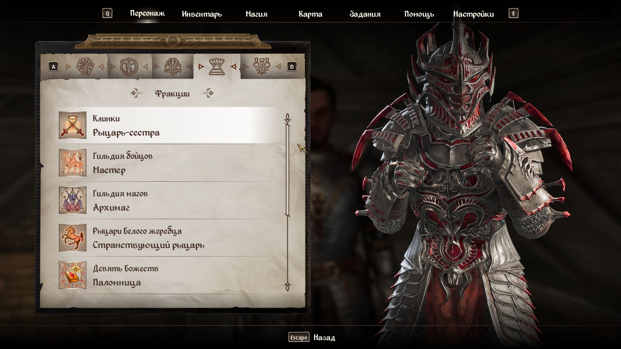Select the character portrait sub-tab icon
Image resolution: width=621 pixels, height=349 pixels.
pyautogui.click(x=129, y=67)
